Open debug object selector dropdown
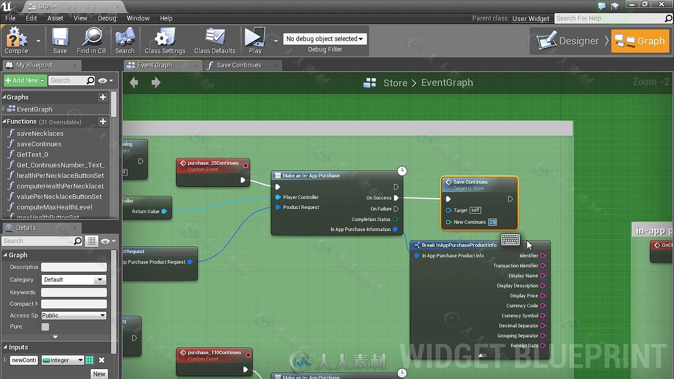Screen dimensions: 674x379 [325, 39]
